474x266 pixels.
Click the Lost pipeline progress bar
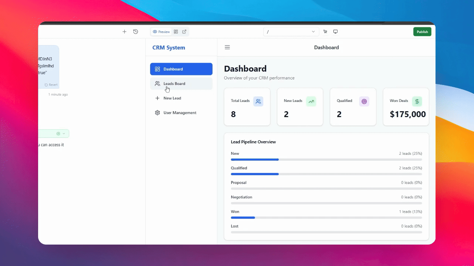coord(326,232)
